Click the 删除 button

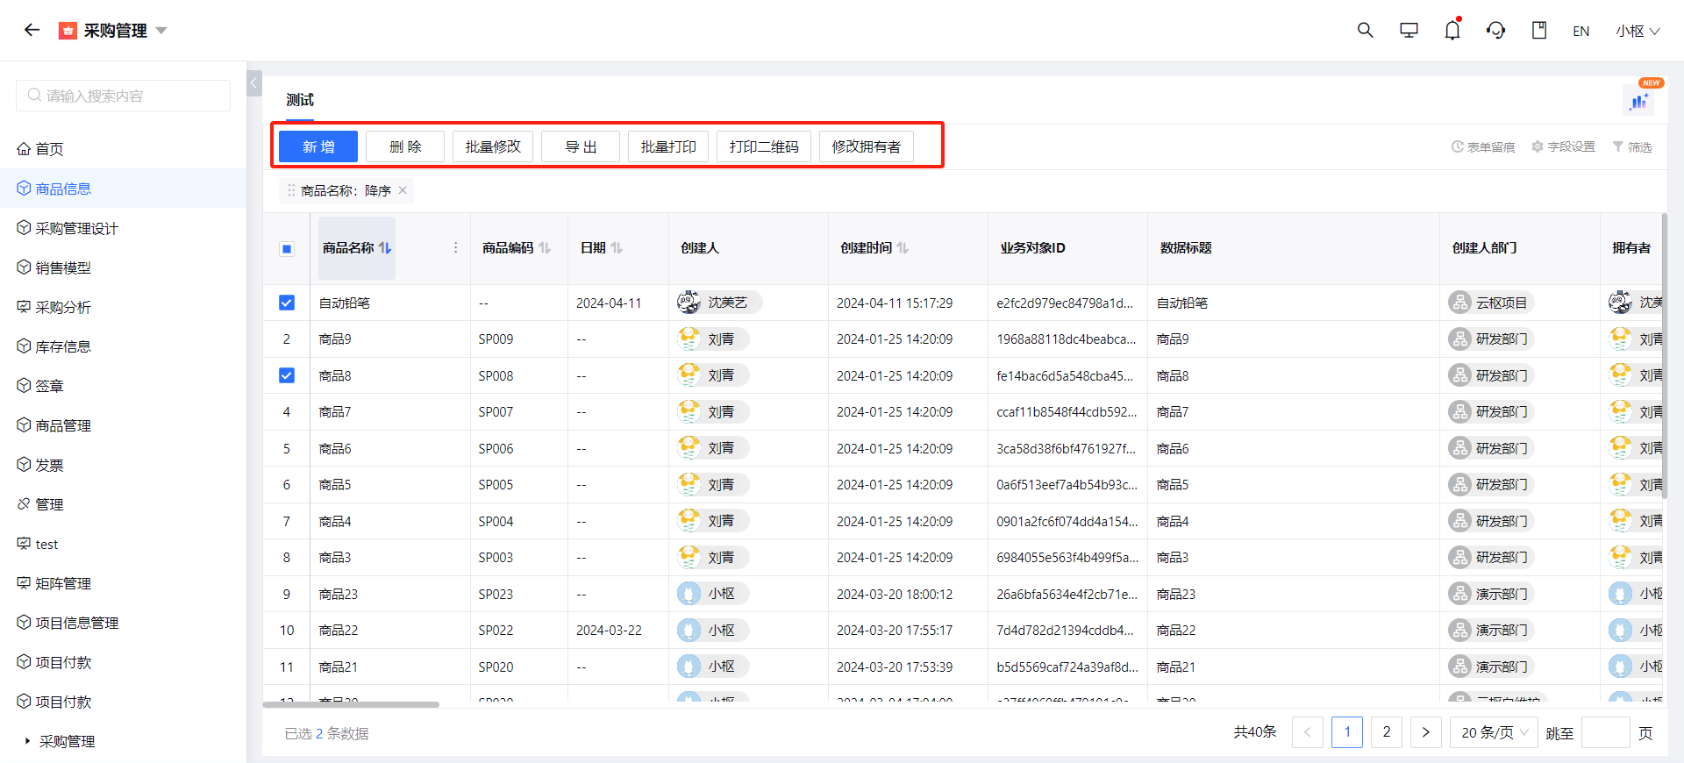(405, 146)
